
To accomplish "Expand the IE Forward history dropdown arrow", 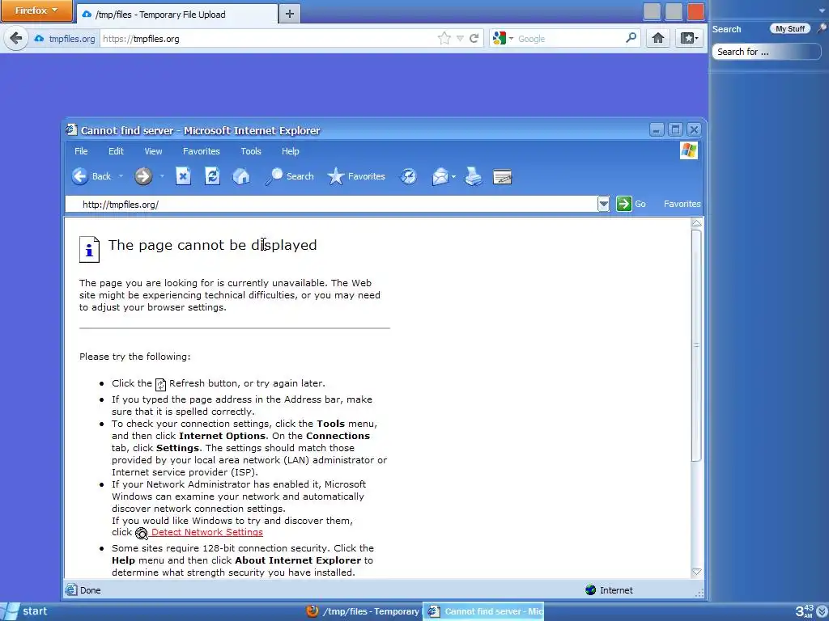I will pyautogui.click(x=162, y=176).
